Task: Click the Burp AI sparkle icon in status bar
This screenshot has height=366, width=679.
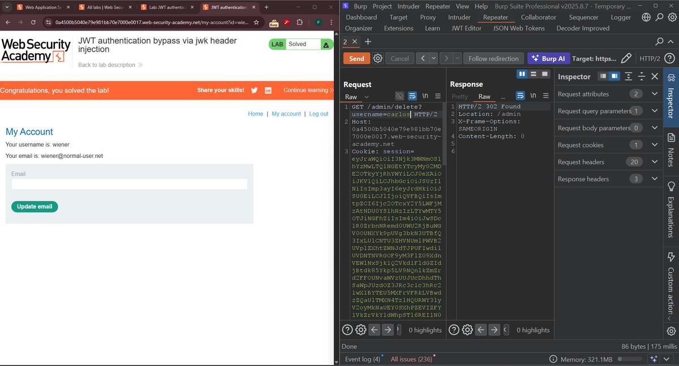Action: tap(654, 359)
